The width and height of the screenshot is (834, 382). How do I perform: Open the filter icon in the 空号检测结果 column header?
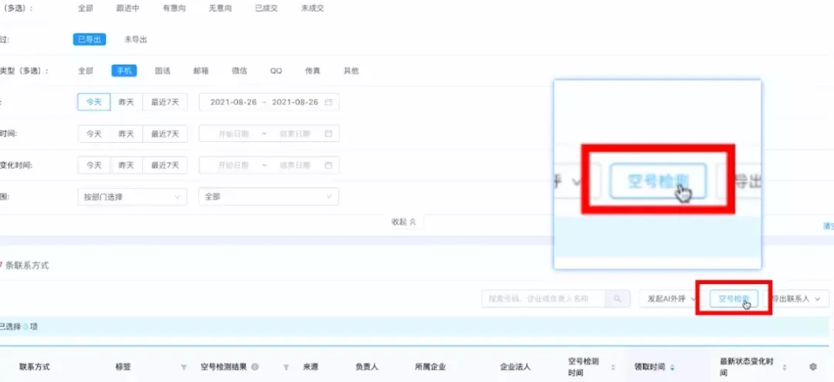pyautogui.click(x=286, y=367)
